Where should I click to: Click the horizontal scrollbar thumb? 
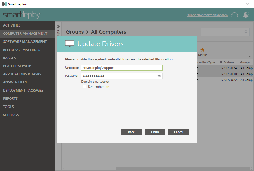[90, 169]
